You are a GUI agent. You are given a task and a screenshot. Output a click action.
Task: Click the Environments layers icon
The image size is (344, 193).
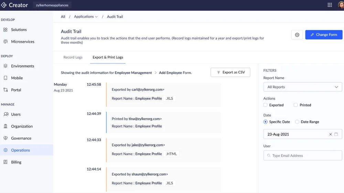[x=6, y=66]
